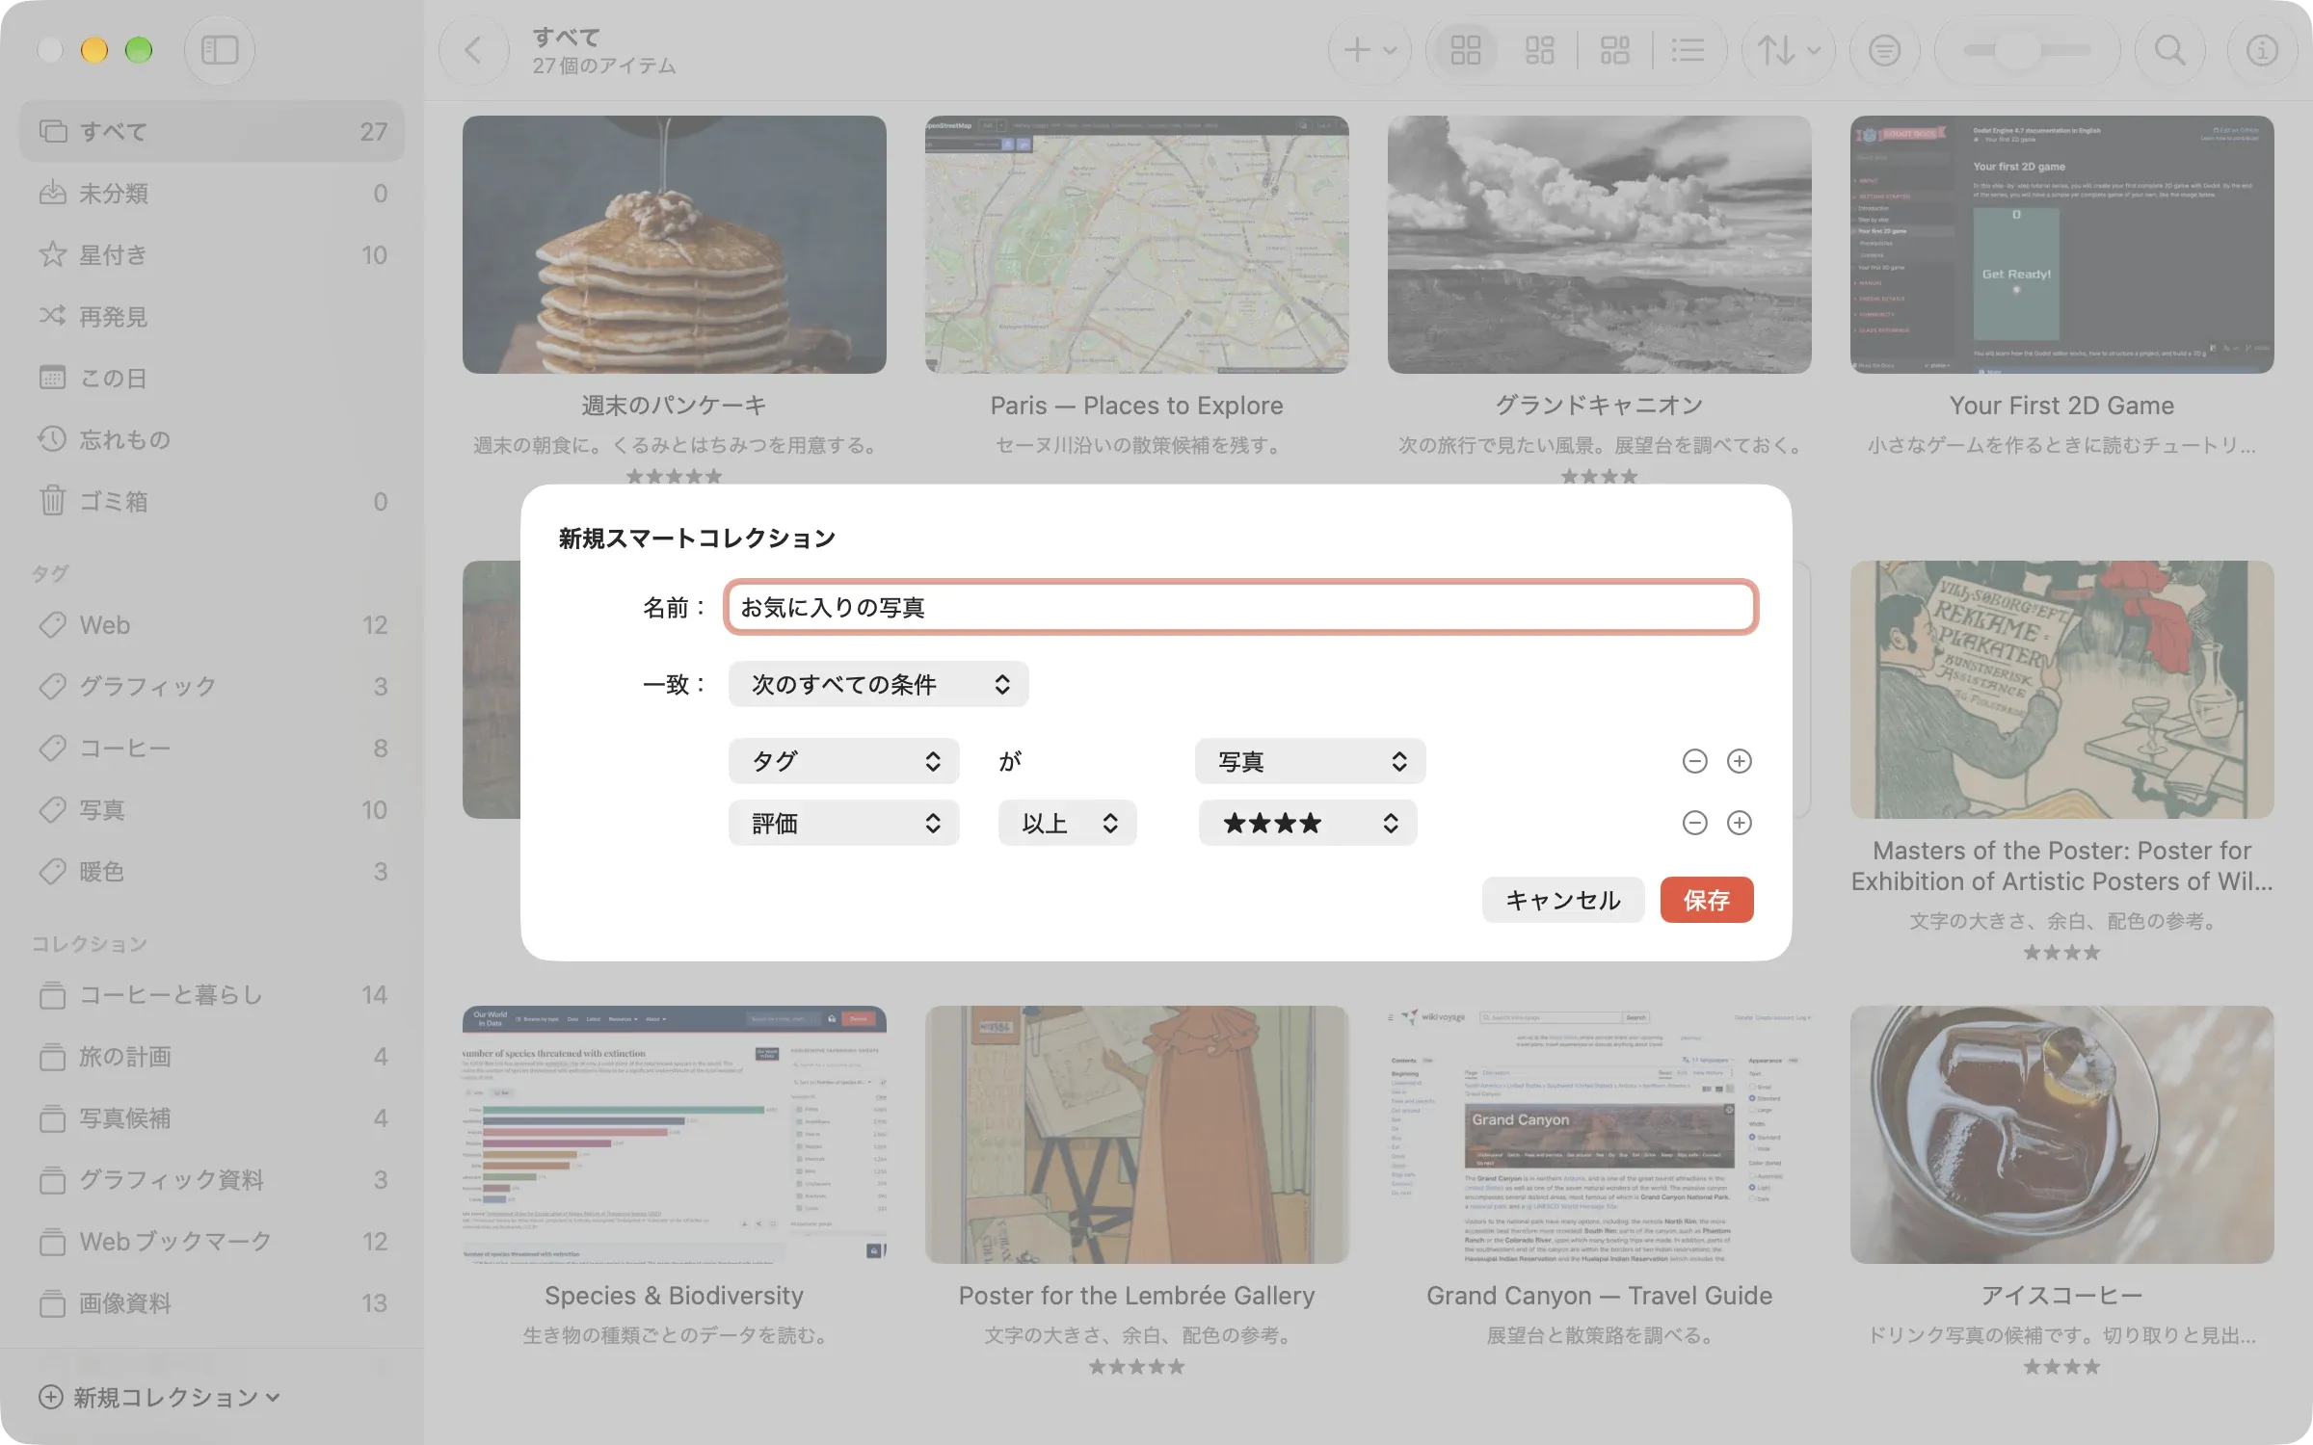Open 再発見 shuffle view
The height and width of the screenshot is (1445, 2313).
coord(212,317)
